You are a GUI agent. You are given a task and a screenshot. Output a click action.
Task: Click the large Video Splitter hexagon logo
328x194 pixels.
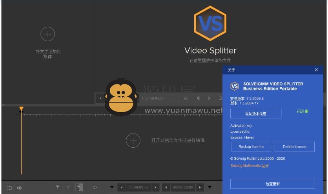point(210,24)
